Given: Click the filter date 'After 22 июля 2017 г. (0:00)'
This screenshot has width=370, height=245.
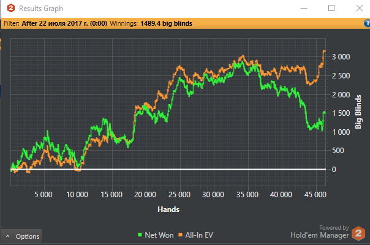Looking at the screenshot, I should point(64,23).
